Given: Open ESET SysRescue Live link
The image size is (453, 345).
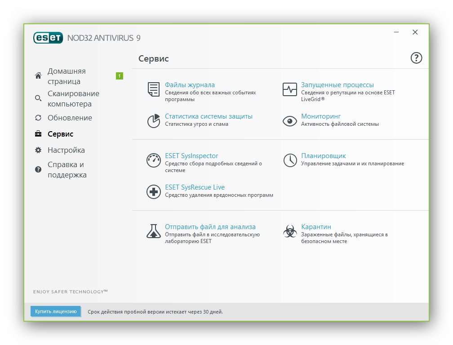Looking at the screenshot, I should coord(195,187).
